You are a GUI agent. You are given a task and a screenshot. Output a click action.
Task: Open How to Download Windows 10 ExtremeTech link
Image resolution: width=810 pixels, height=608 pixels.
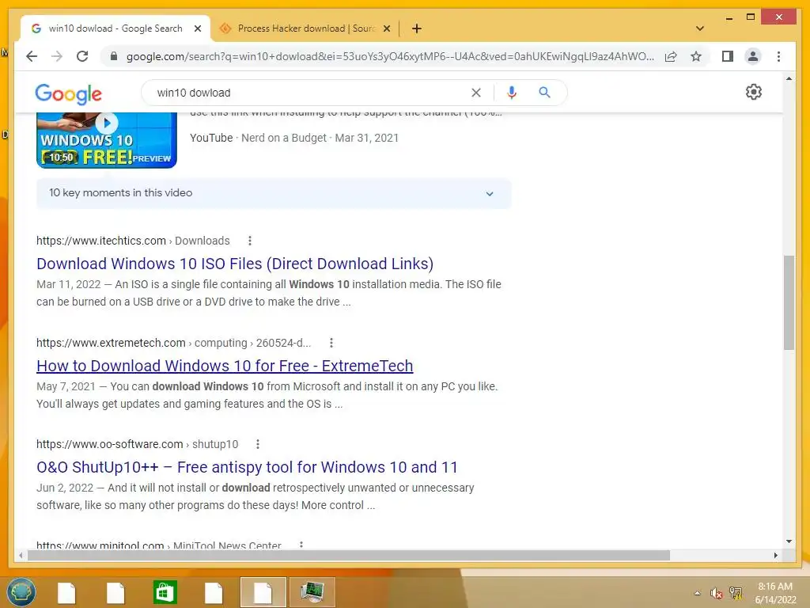click(225, 366)
